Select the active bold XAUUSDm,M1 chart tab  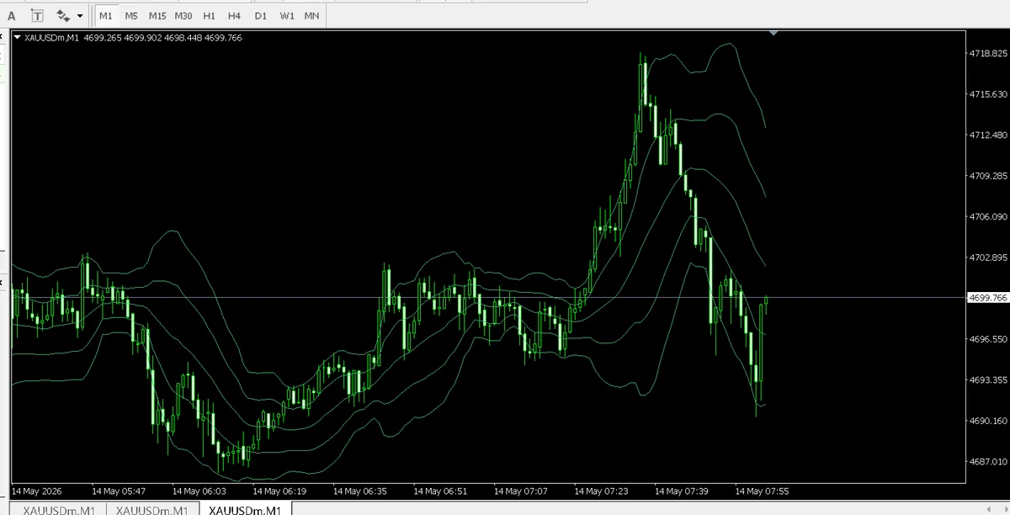pyautogui.click(x=246, y=509)
